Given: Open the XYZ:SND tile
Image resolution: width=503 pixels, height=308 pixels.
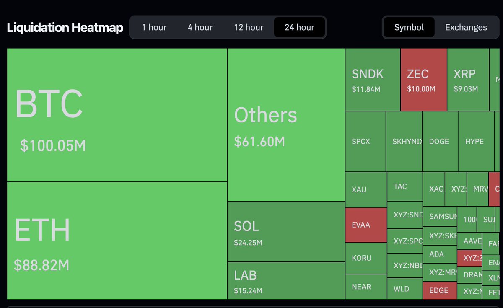Looking at the screenshot, I should click(x=405, y=215).
